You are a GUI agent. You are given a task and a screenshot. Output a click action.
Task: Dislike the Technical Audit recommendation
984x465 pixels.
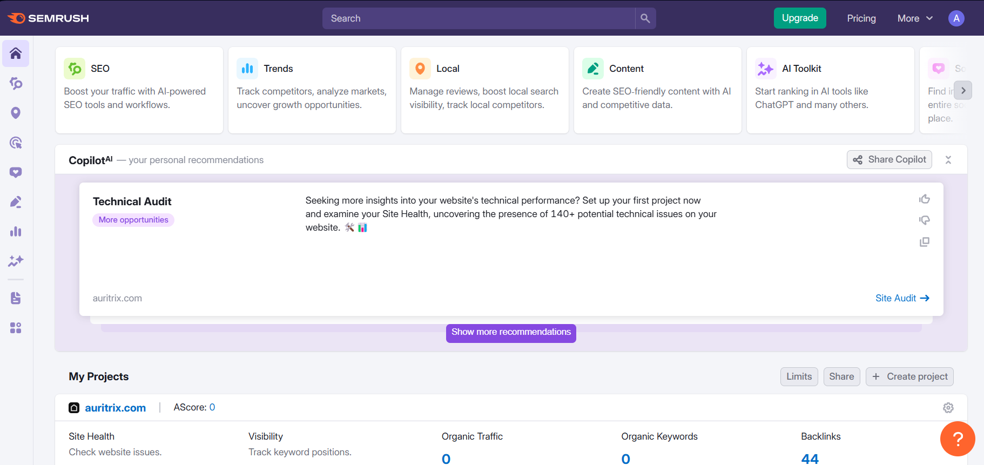pyautogui.click(x=925, y=220)
